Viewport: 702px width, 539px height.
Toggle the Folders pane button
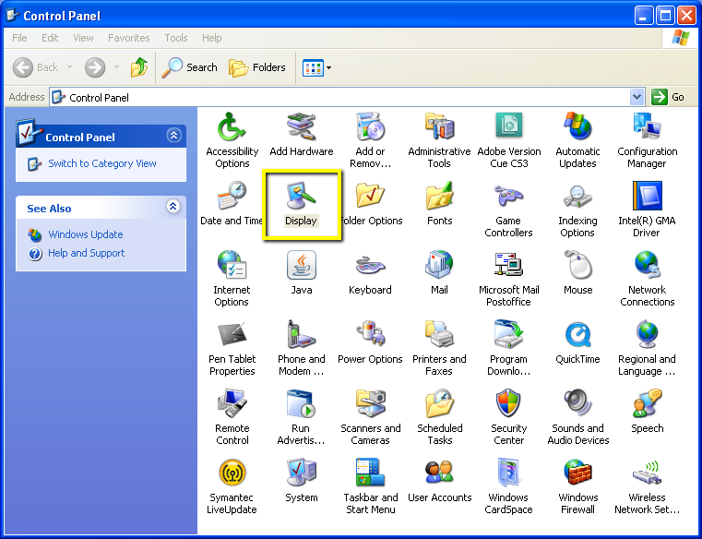pyautogui.click(x=257, y=67)
